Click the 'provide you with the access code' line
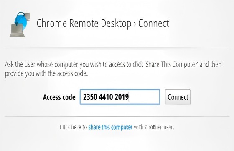This screenshot has height=151, width=234. (x=46, y=73)
